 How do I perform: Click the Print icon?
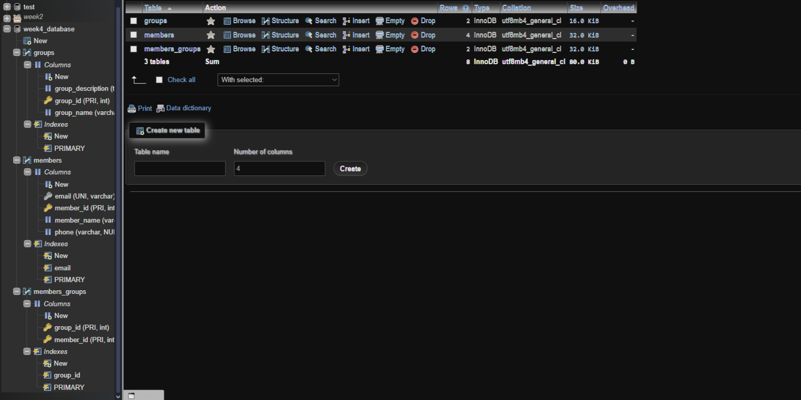(132, 109)
